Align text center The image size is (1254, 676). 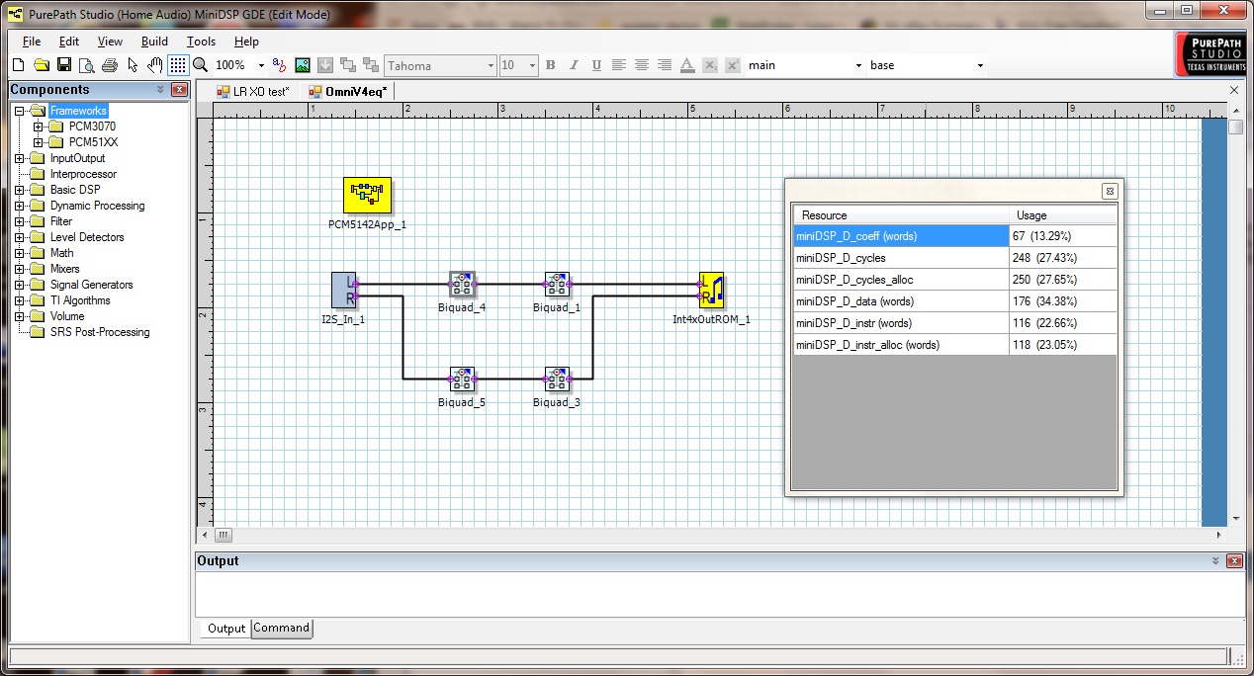coord(642,65)
